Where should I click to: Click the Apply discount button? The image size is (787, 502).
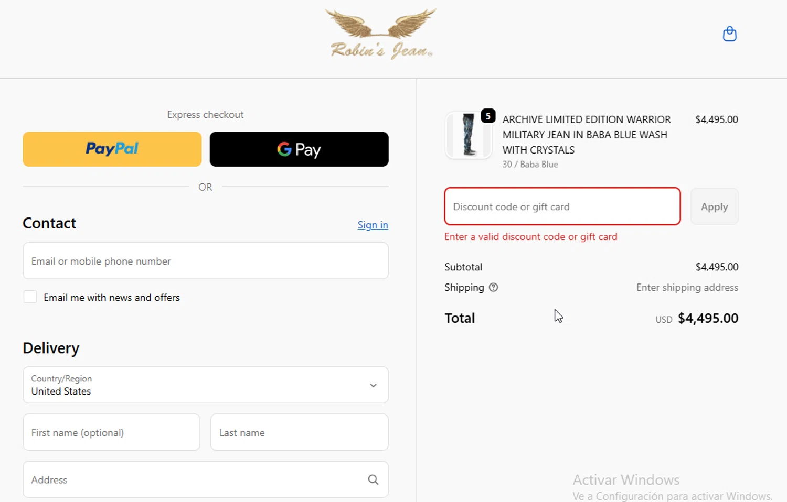click(x=714, y=206)
